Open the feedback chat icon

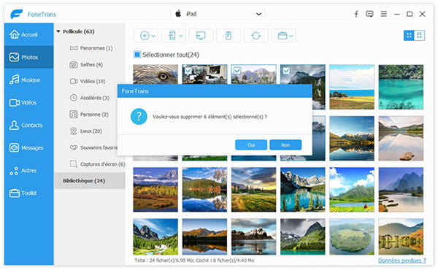tap(369, 14)
